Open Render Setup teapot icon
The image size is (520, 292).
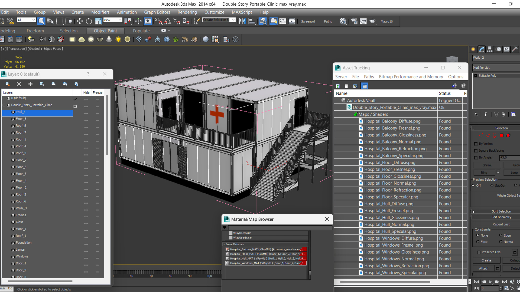354,21
